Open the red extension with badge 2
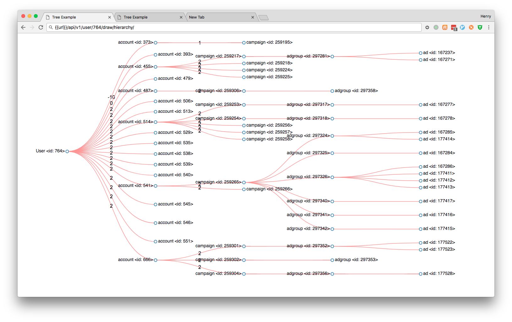 click(454, 28)
